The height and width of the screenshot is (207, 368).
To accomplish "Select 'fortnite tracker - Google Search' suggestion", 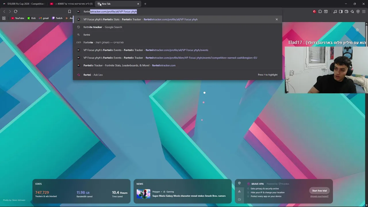I will (177, 27).
